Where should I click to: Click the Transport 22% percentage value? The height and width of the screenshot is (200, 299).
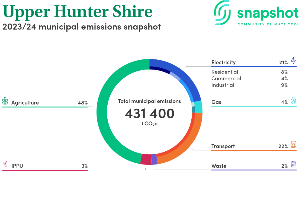click(283, 146)
